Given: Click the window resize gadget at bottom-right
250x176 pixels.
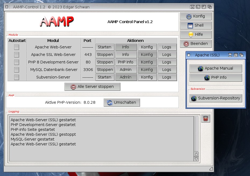Looking at the screenshot, I should [211, 169].
